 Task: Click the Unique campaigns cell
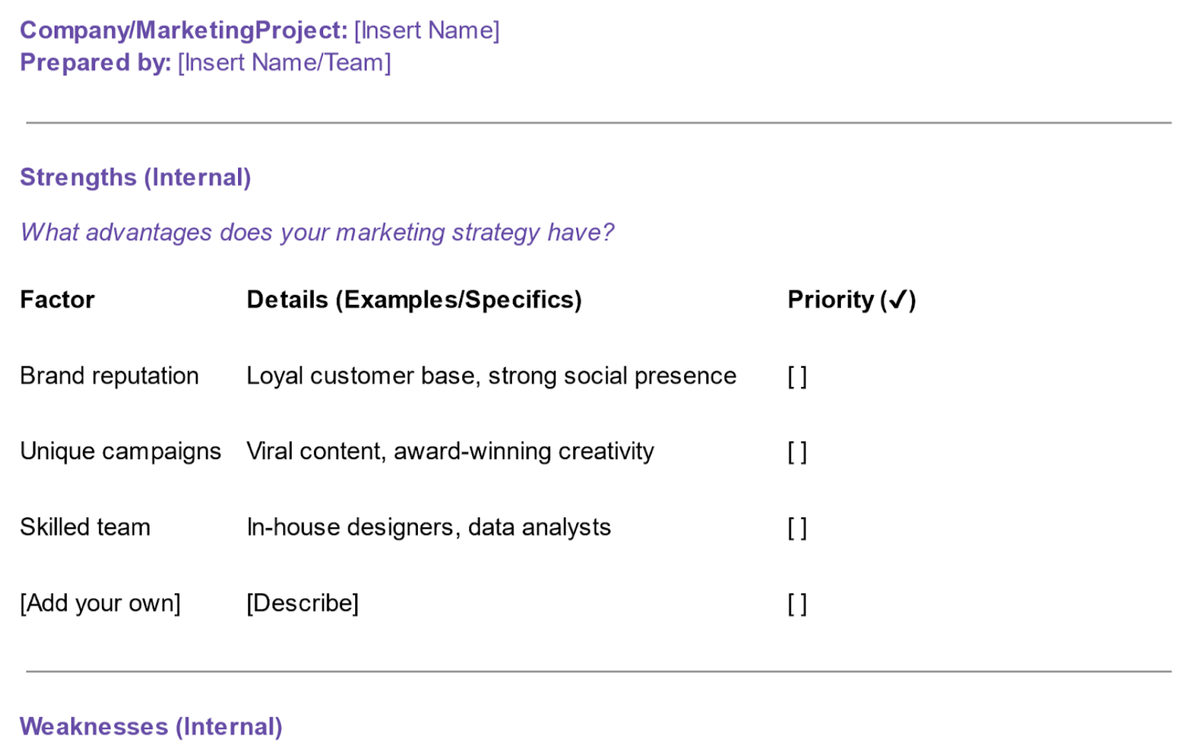[121, 451]
